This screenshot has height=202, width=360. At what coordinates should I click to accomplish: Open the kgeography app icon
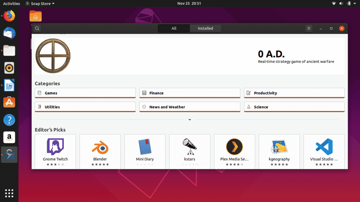pyautogui.click(x=279, y=147)
